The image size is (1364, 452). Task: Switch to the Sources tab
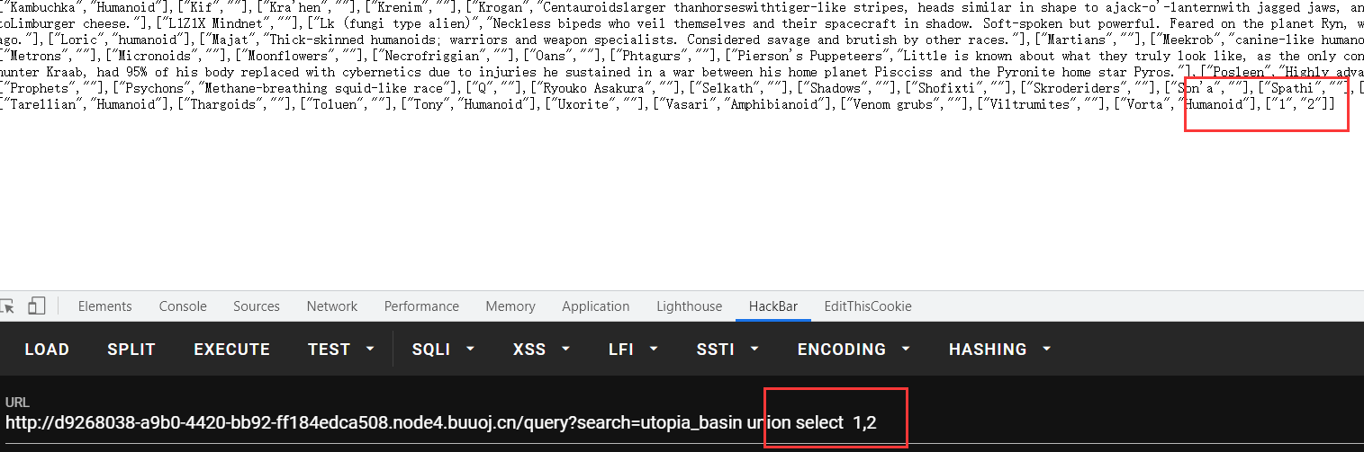click(x=257, y=306)
